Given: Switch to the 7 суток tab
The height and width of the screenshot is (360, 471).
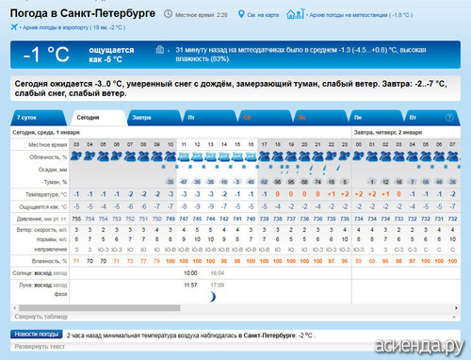Looking at the screenshot, I should [39, 118].
